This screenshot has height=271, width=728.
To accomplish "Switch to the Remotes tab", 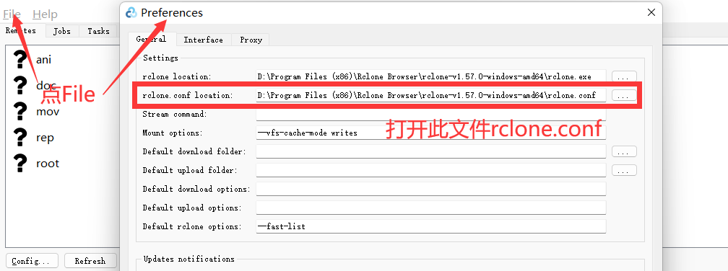I will 21,30.
